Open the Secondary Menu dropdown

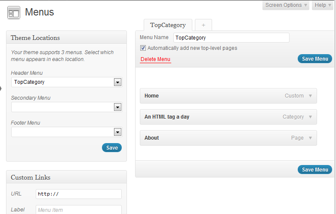coord(67,107)
